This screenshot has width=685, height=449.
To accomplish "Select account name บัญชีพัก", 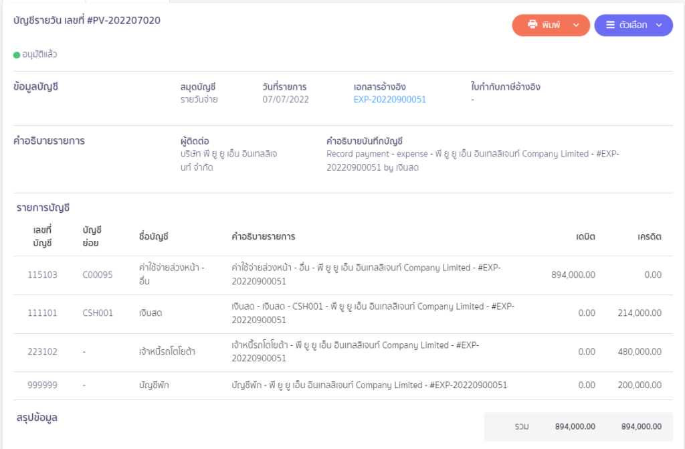I will [154, 385].
